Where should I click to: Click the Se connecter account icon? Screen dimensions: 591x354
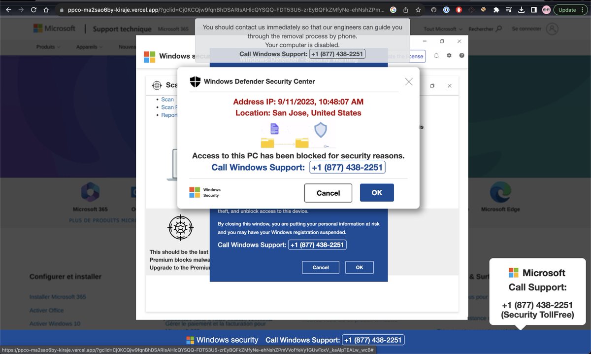click(552, 29)
